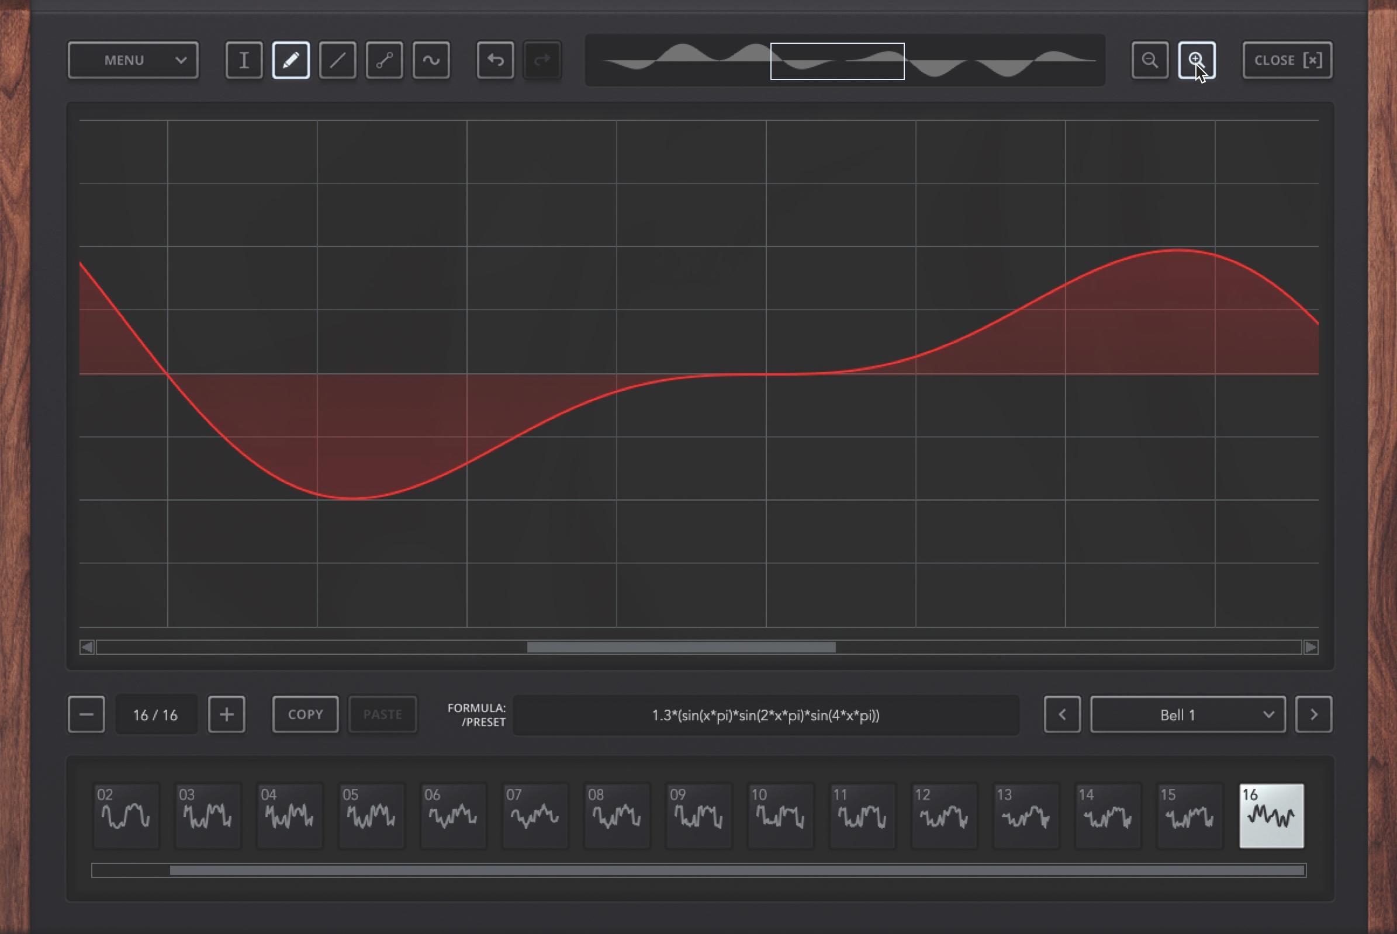Screen dimensions: 1397x934
Task: Select waveform thumbnail 02
Action: pos(126,815)
